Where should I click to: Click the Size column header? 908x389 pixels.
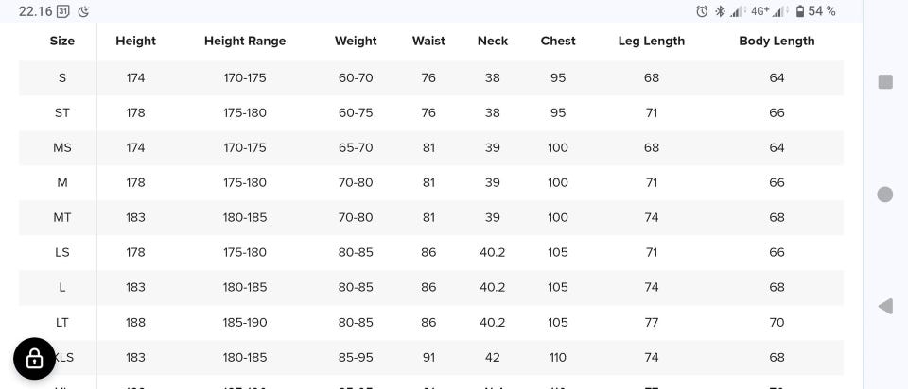(62, 41)
